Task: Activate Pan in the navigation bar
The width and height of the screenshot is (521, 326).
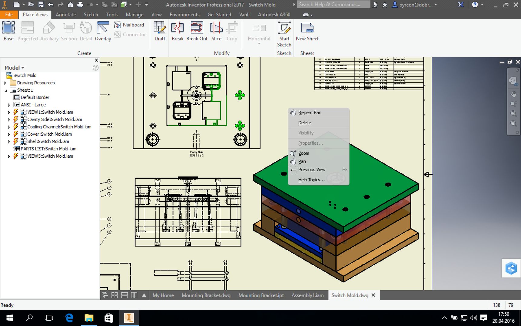Action: (513, 94)
